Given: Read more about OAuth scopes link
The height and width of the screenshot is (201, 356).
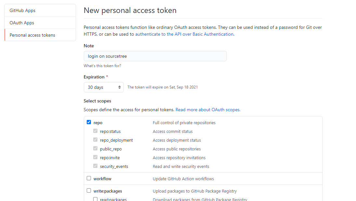Looking at the screenshot, I should pos(208,110).
